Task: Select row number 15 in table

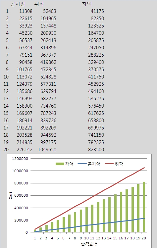Action: [6, 113]
